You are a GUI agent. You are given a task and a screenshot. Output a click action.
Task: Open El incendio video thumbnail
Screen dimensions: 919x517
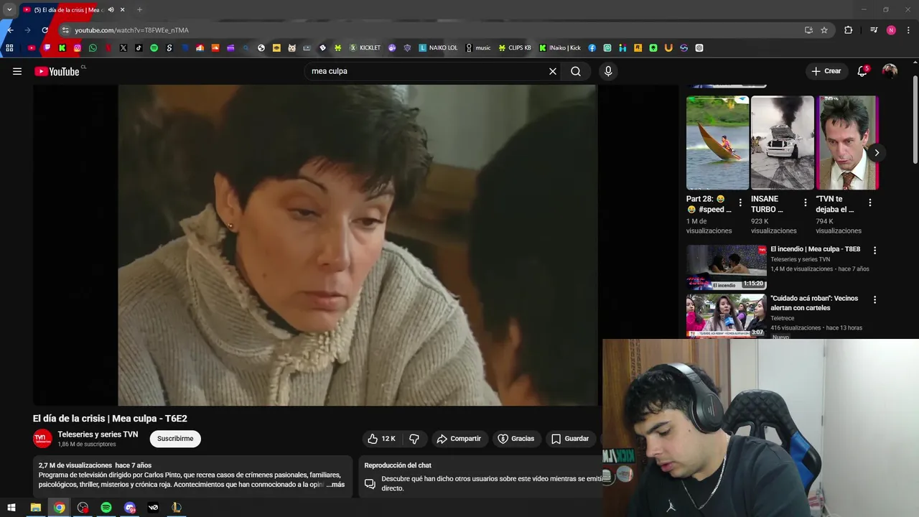click(727, 267)
